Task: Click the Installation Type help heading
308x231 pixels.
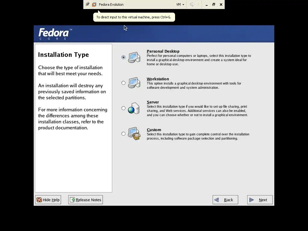Action: tap(63, 55)
